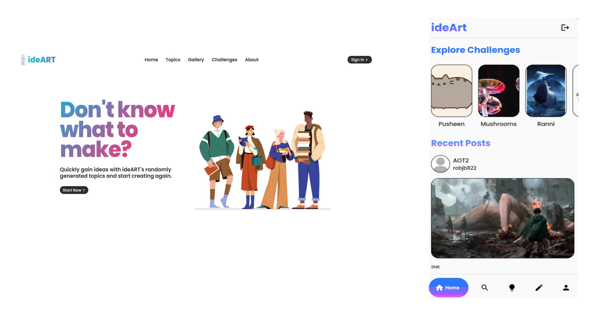Select the pencil create icon
This screenshot has height=313, width=589.
[x=539, y=288]
